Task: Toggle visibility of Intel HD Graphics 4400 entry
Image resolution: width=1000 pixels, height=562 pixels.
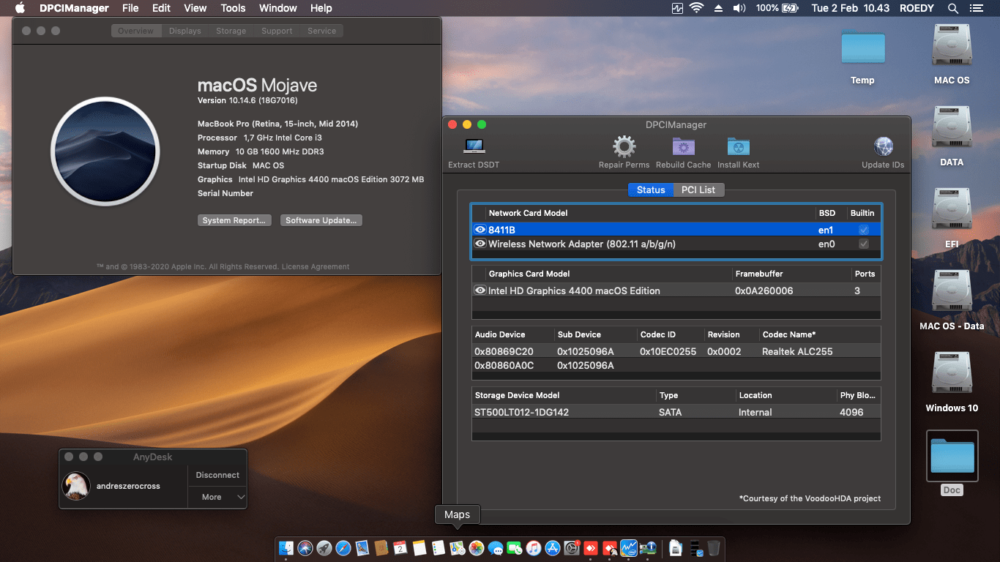Action: [x=480, y=291]
